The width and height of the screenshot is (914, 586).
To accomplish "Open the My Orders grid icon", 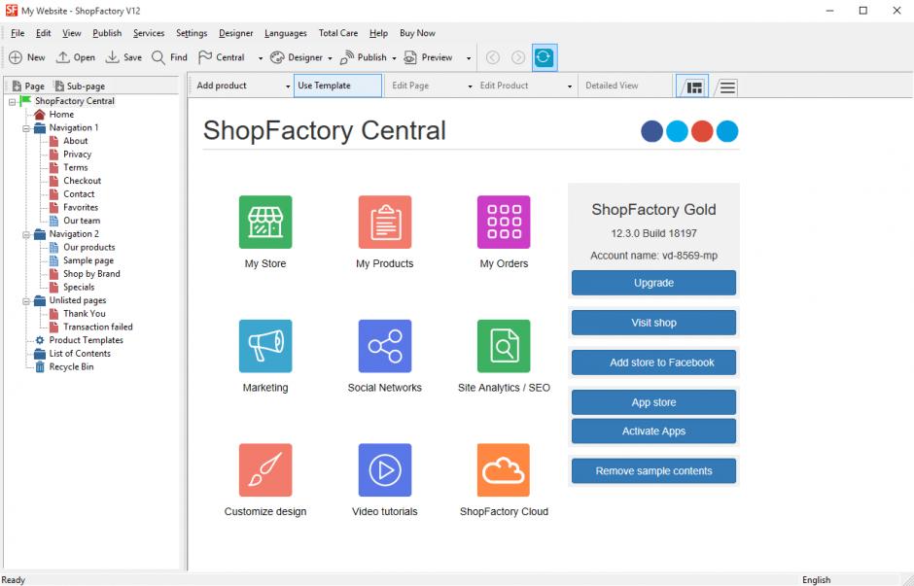I will click(504, 222).
